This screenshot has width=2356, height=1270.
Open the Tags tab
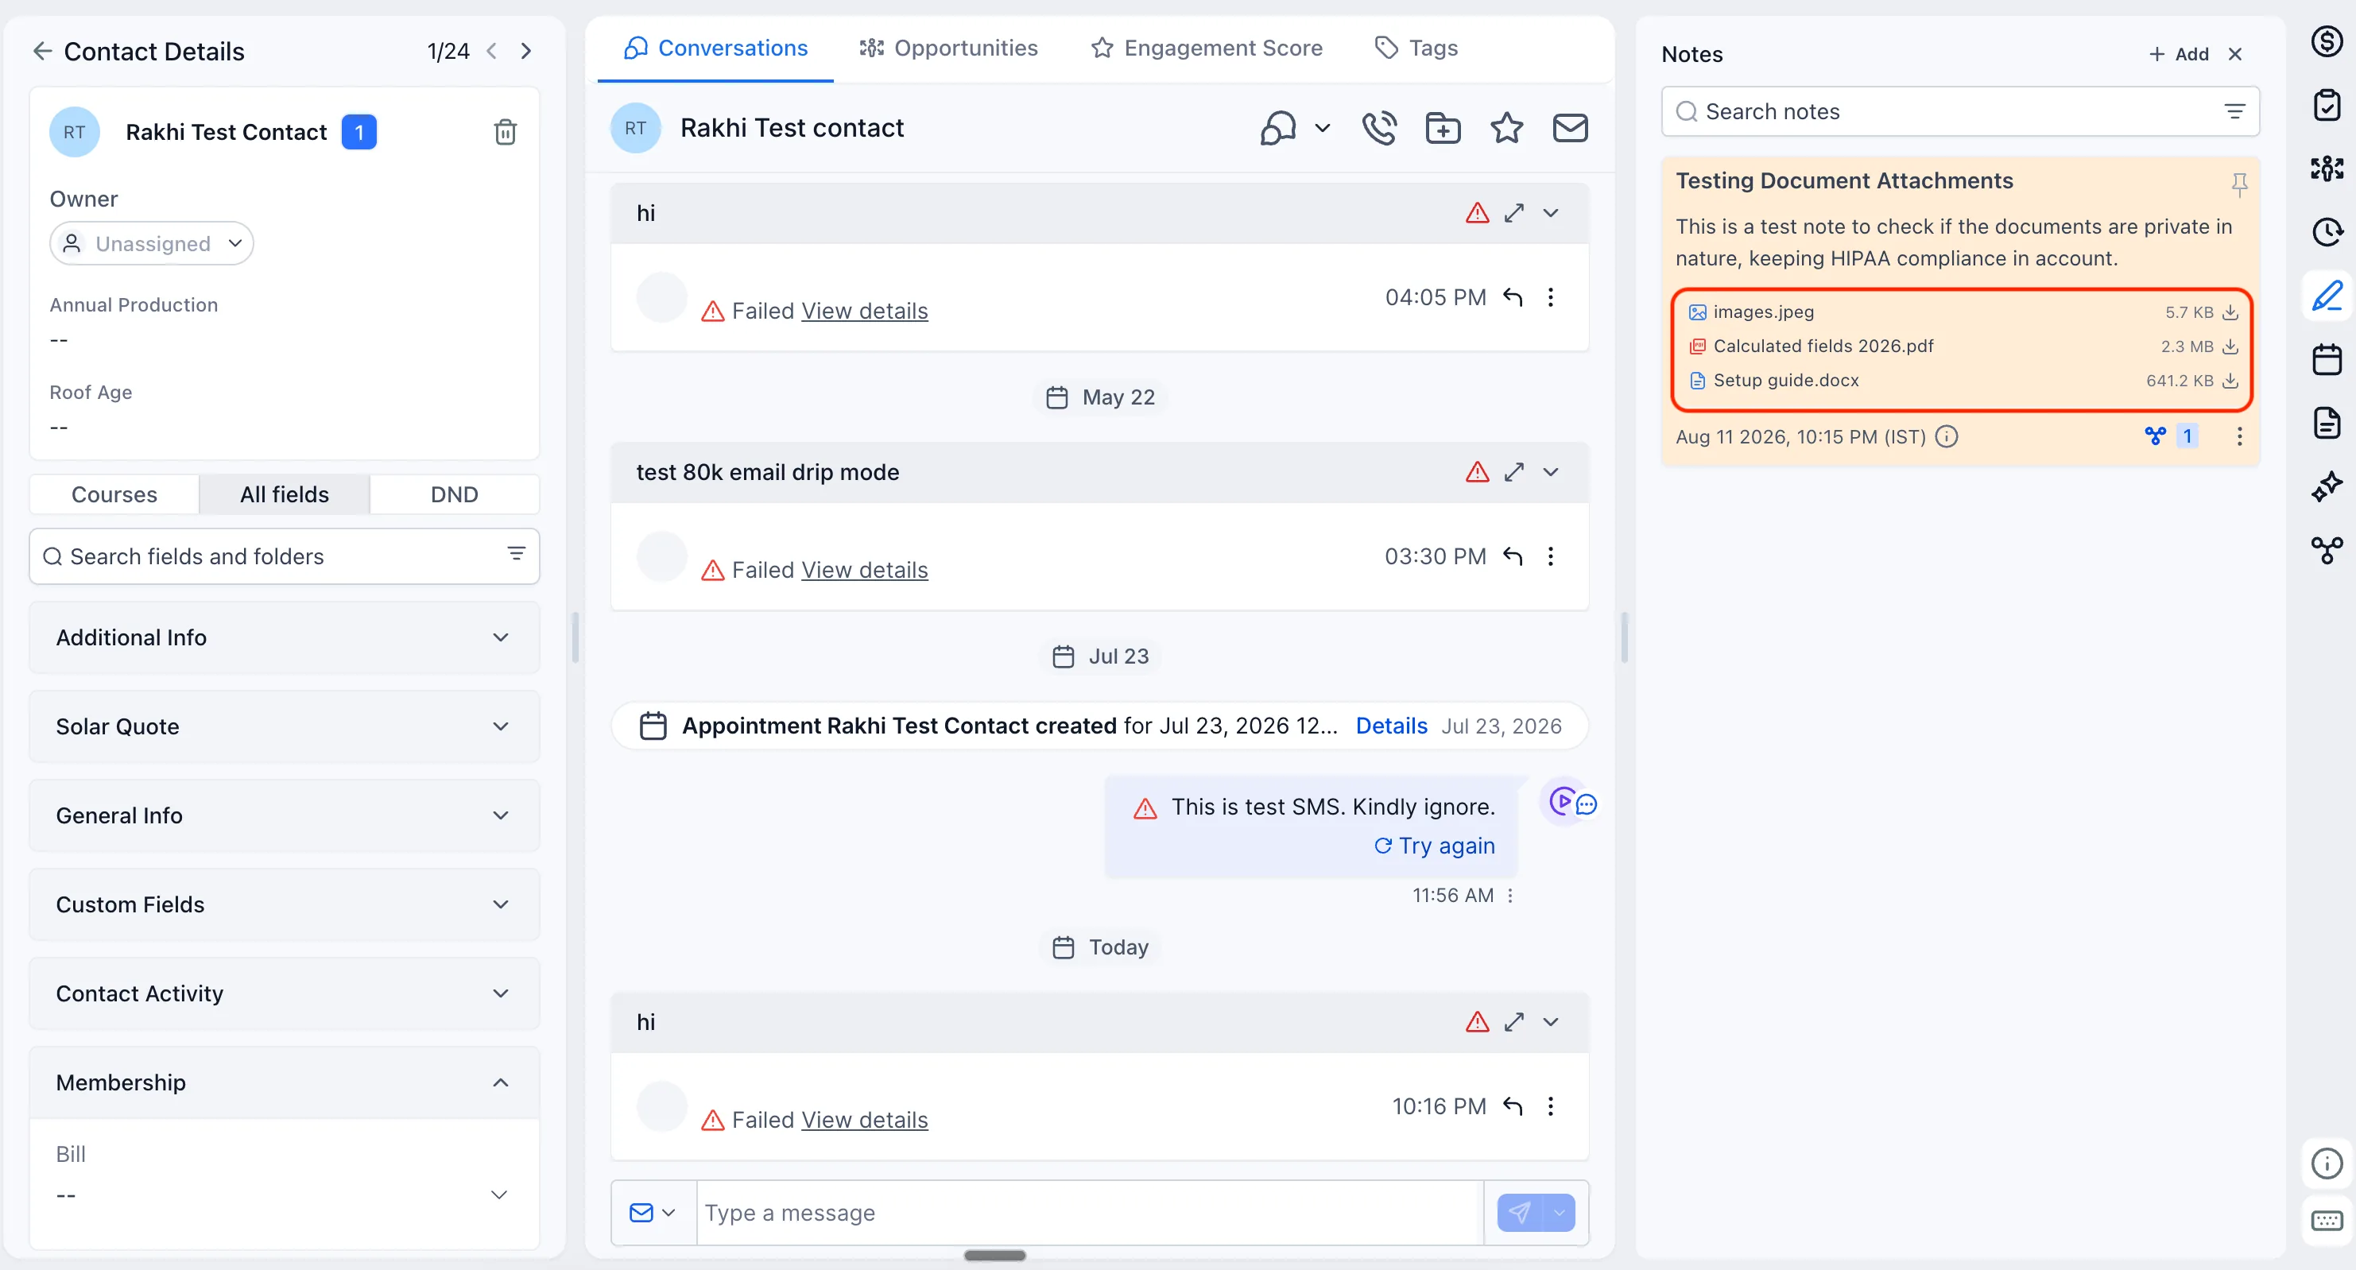pyautogui.click(x=1416, y=48)
